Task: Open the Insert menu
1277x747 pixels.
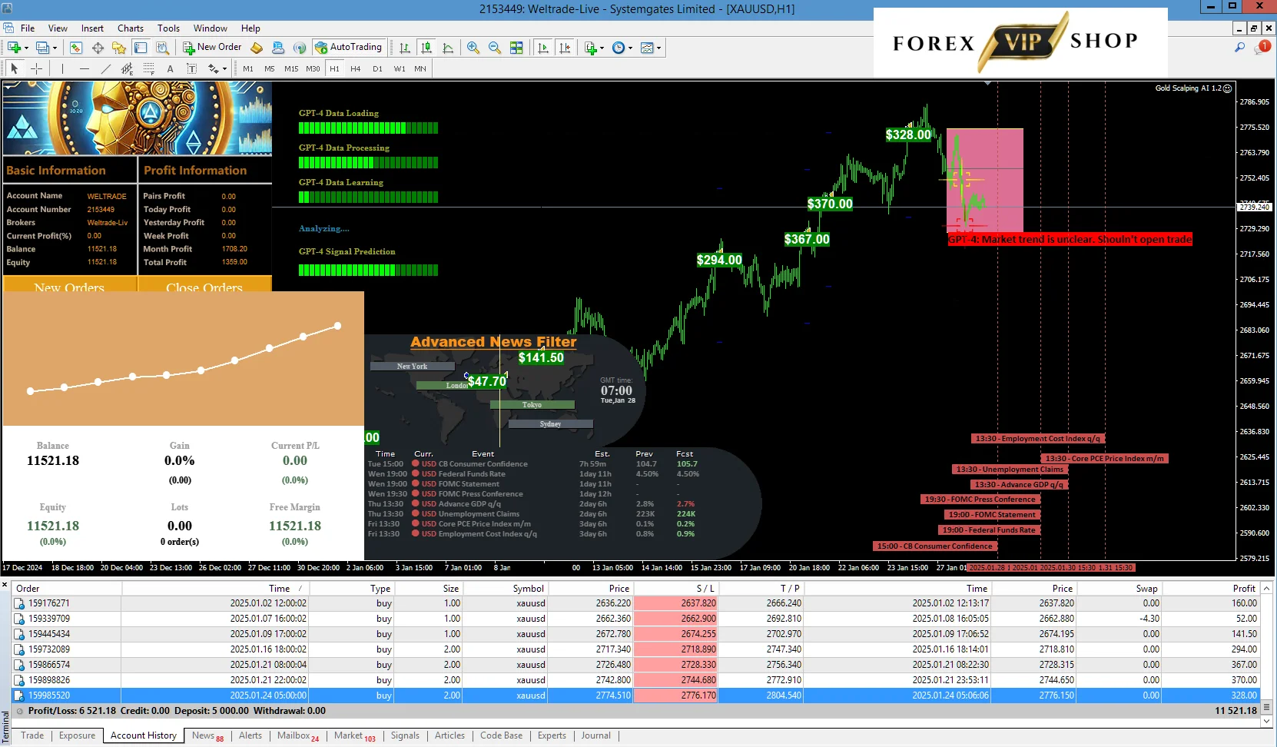Action: point(92,28)
